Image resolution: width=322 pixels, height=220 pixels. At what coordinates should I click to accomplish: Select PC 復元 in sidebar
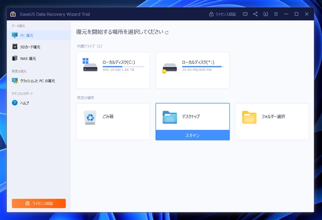(x=39, y=35)
